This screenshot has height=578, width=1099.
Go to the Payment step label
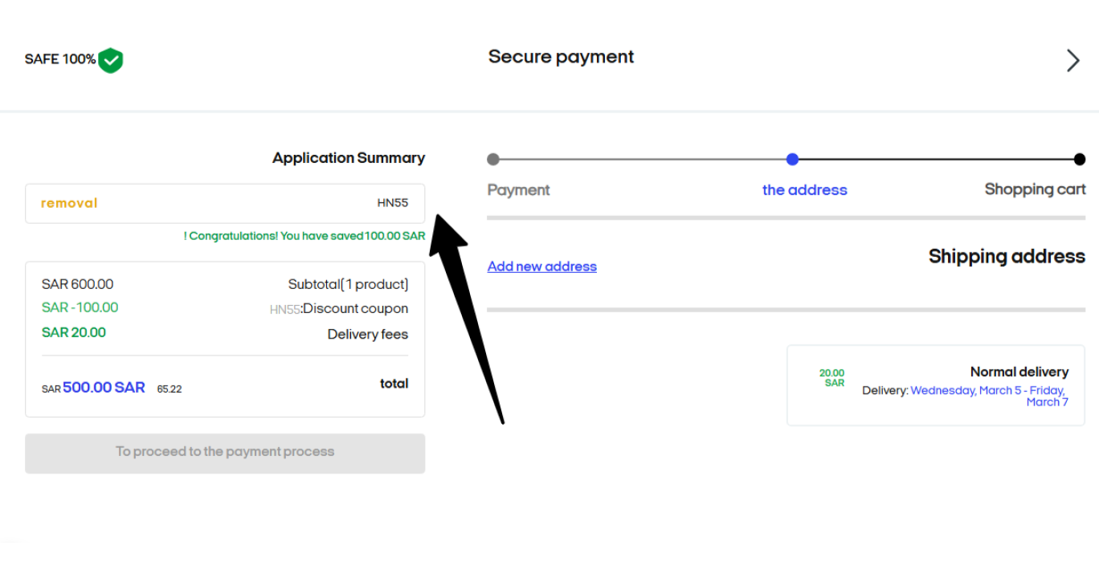519,190
